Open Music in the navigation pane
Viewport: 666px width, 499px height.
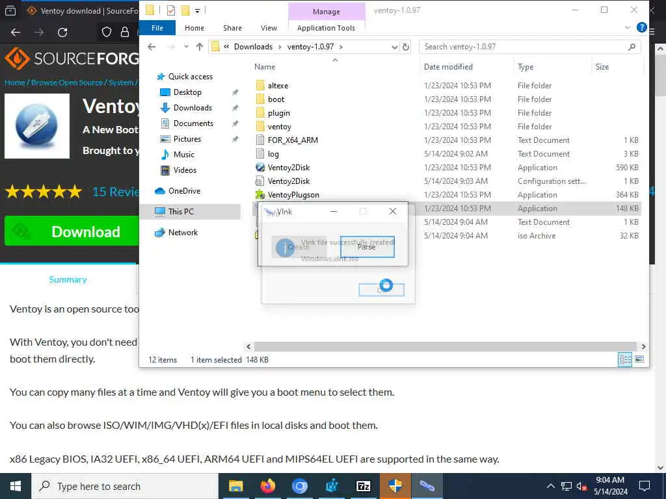tap(183, 155)
